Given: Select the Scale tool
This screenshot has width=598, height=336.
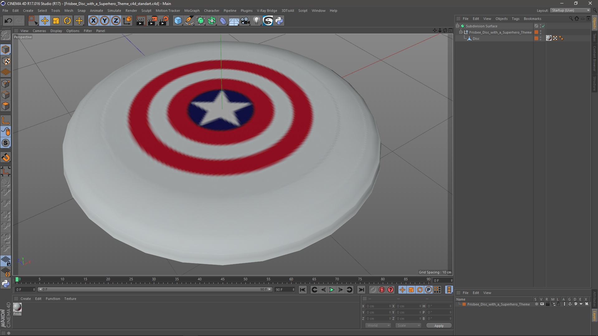Looking at the screenshot, I should pyautogui.click(x=56, y=21).
